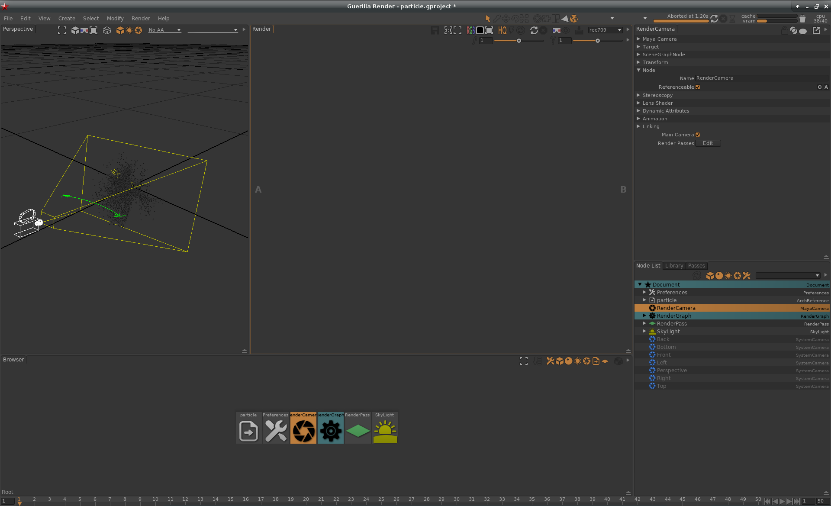Toggle the stereo glasses icon in Render view
Screen dimensions: 831x506
[x=557, y=30]
